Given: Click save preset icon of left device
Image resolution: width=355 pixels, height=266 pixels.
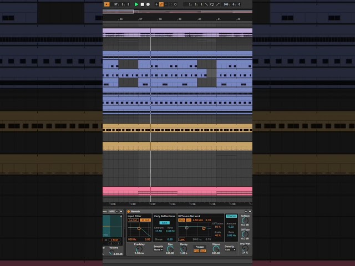Looking at the screenshot, I should 121,212.
